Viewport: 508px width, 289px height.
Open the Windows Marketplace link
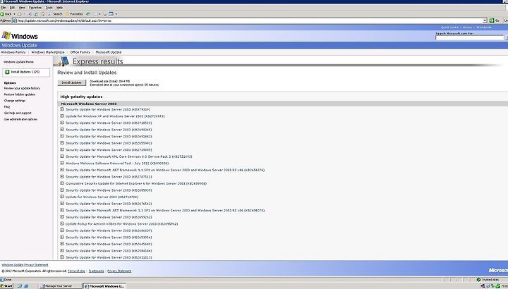pos(48,51)
